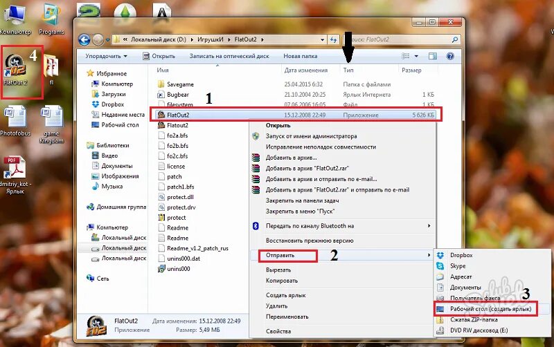
Task: Select the fl archive icon on desktop
Action: click(x=51, y=71)
